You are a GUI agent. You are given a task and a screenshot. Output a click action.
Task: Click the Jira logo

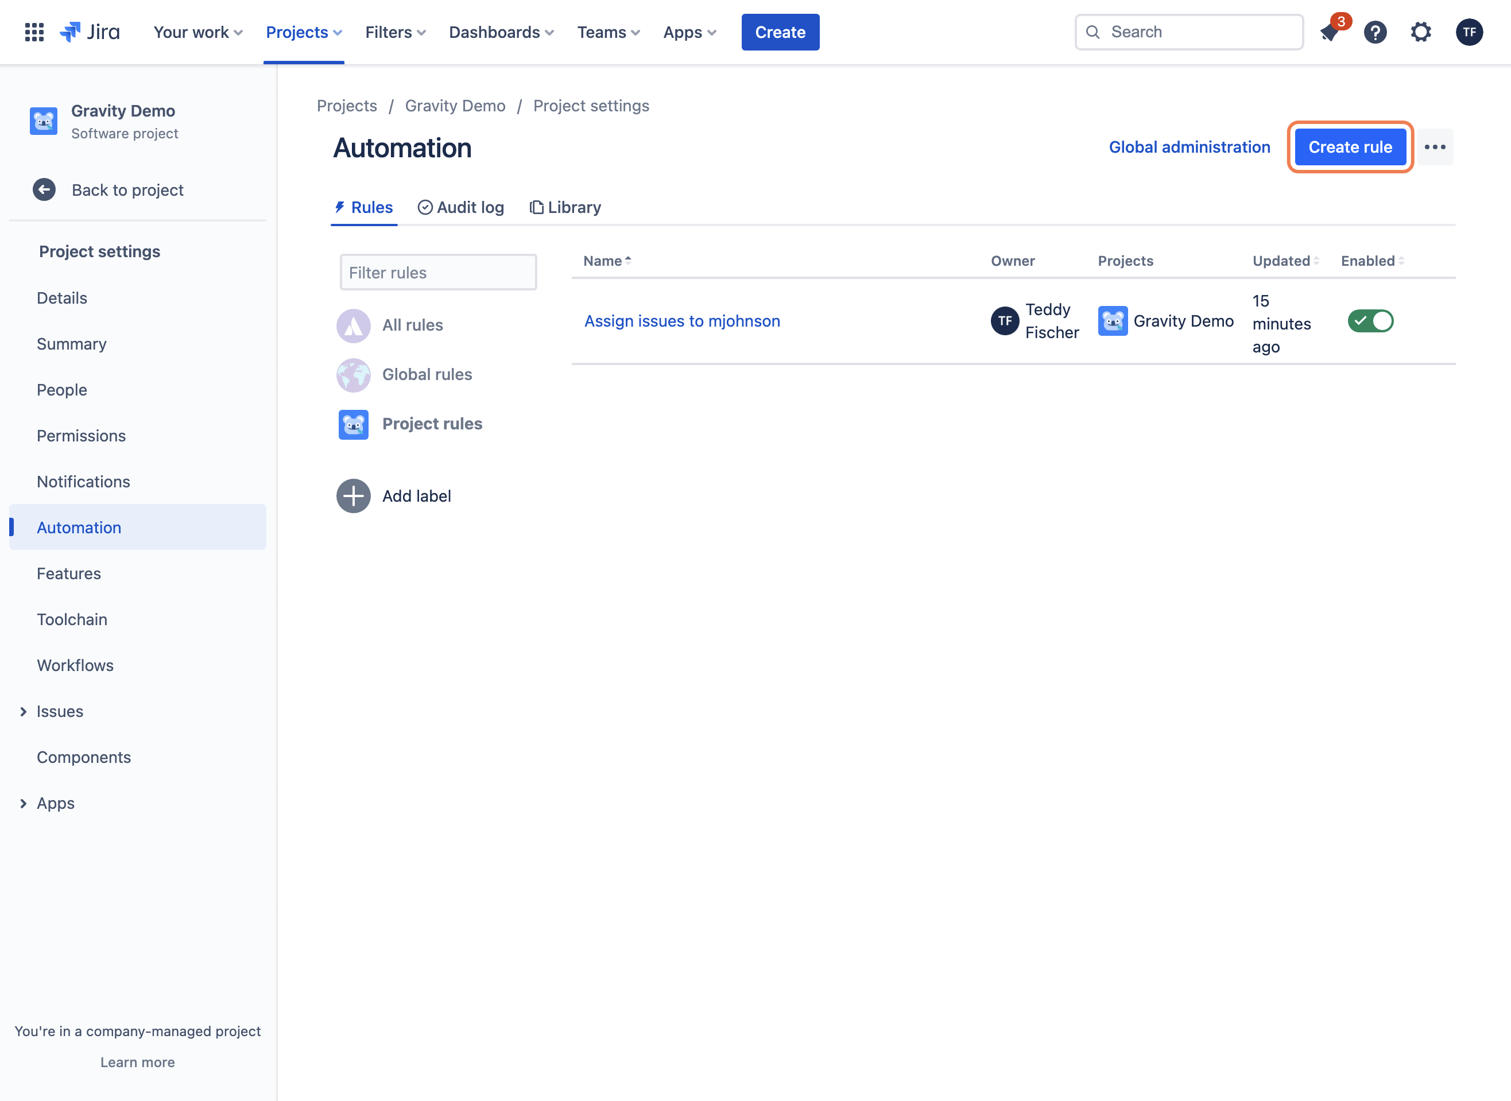pos(90,32)
